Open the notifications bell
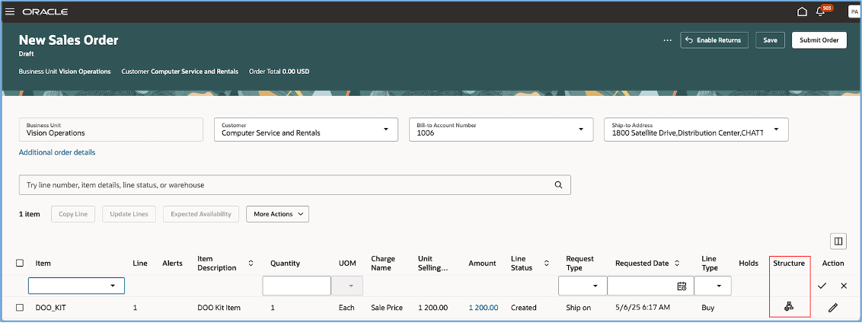 tap(821, 11)
